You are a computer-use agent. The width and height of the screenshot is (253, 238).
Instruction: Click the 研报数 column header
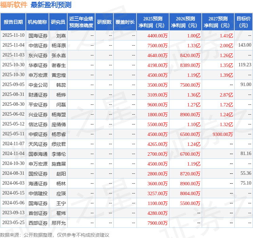tap(104, 22)
